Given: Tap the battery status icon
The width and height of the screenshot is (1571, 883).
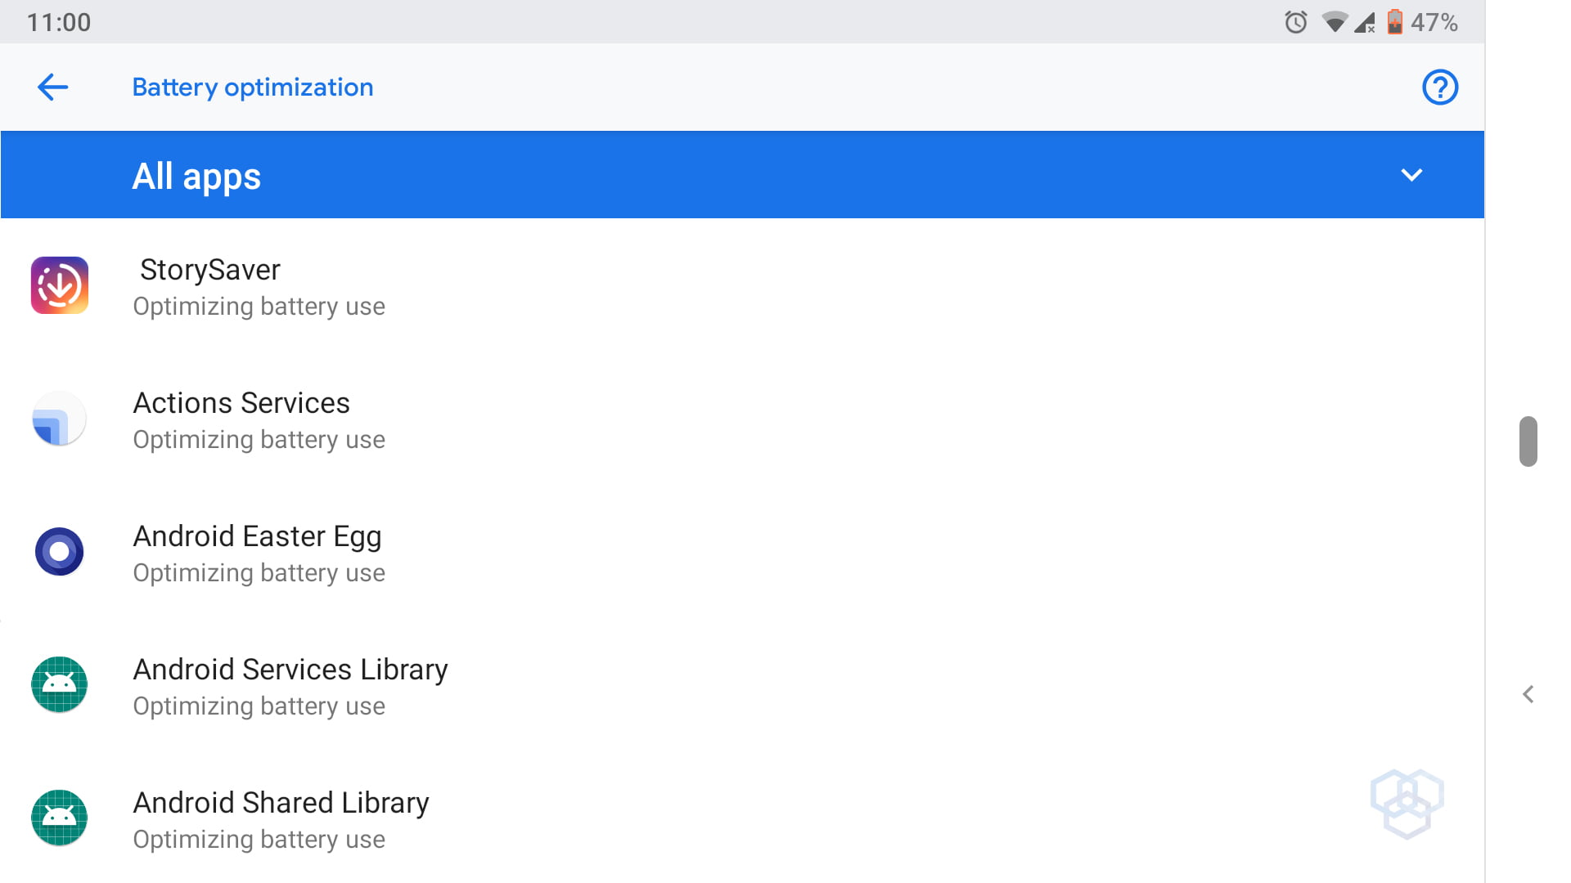Looking at the screenshot, I should [1394, 22].
